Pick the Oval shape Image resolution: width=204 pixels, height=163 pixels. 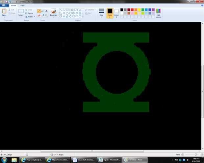tap(67, 10)
